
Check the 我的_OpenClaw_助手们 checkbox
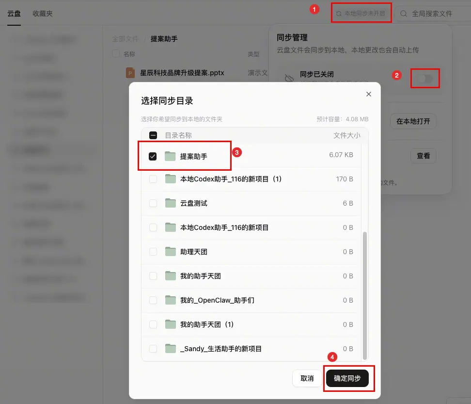(153, 300)
